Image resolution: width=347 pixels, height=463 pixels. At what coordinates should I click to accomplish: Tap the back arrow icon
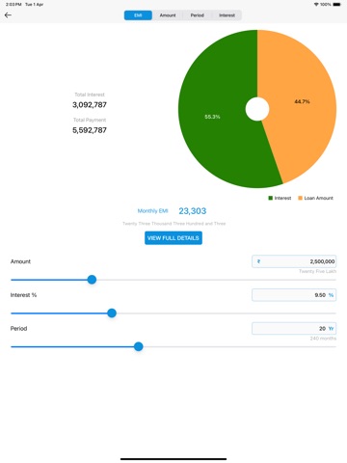tap(8, 15)
